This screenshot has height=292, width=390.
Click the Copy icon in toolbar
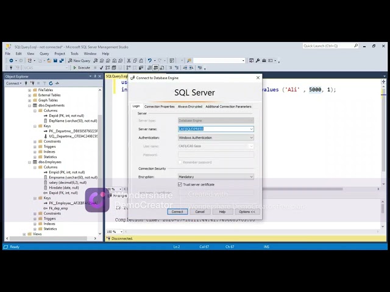click(135, 61)
